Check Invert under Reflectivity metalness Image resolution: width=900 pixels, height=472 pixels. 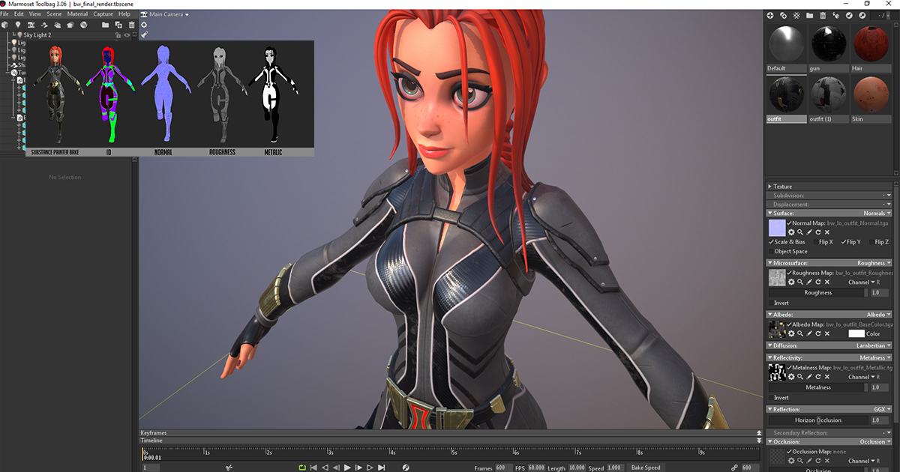pos(771,397)
